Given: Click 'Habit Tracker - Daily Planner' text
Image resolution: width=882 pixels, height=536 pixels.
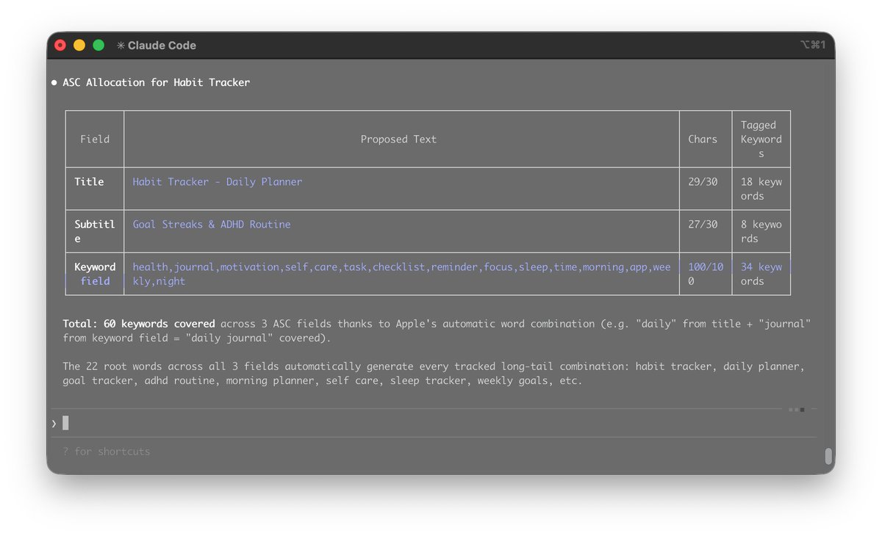Looking at the screenshot, I should [218, 182].
